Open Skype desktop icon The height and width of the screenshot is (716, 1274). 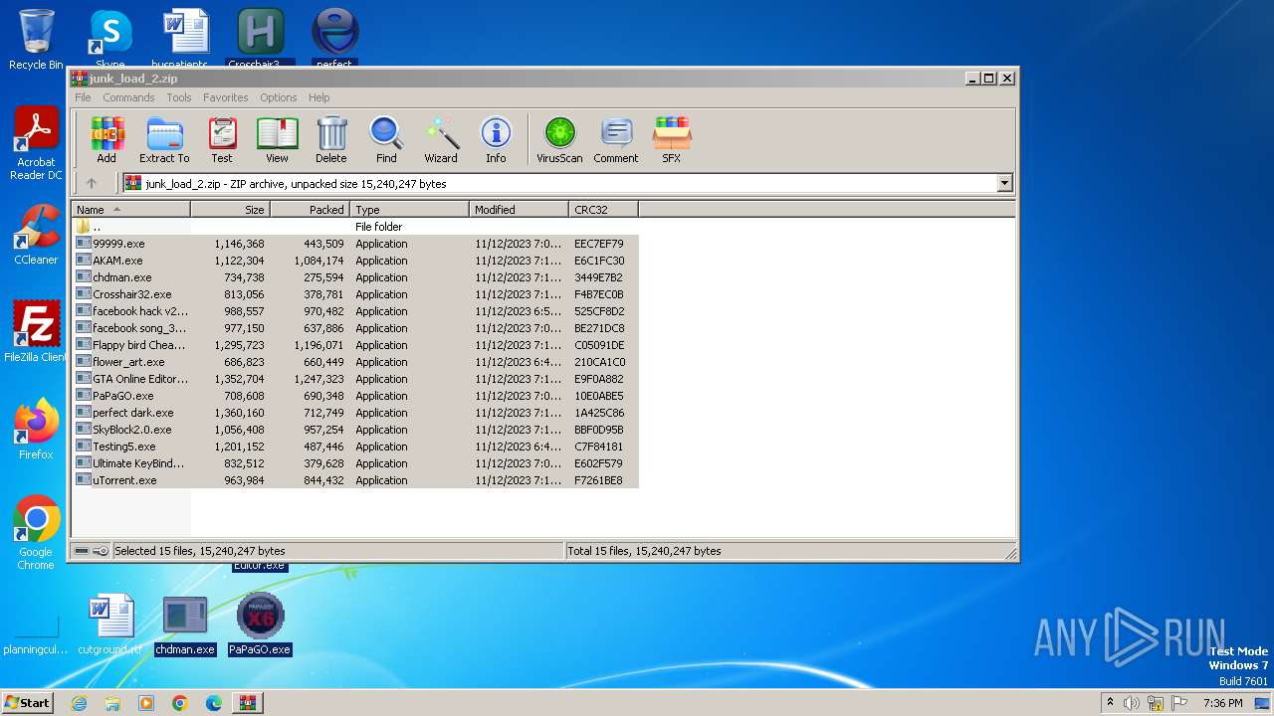tap(110, 40)
